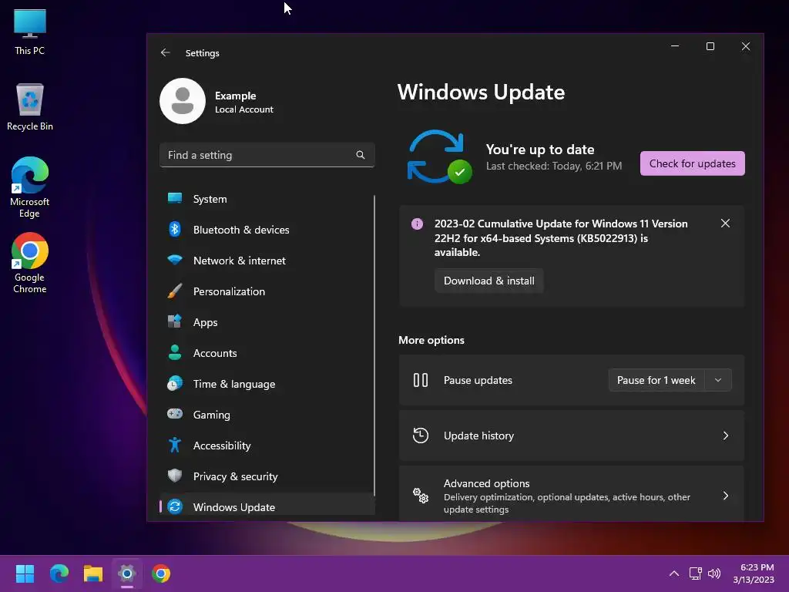Open the clock showing 6:23 PM
The height and width of the screenshot is (592, 789).
[754, 573]
